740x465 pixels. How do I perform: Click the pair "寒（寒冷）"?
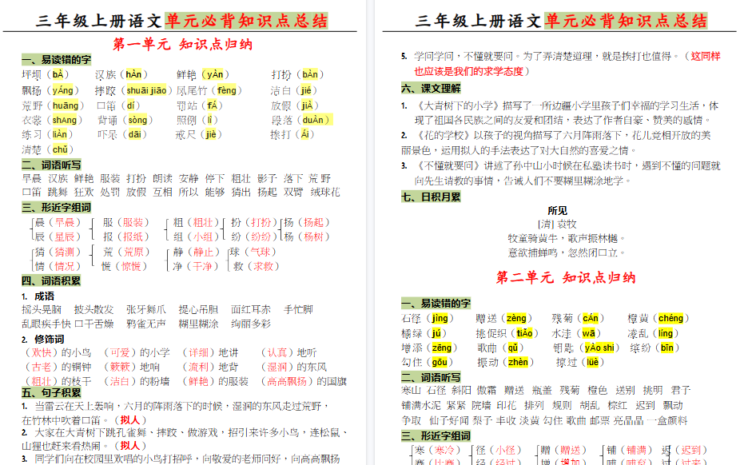point(437,450)
